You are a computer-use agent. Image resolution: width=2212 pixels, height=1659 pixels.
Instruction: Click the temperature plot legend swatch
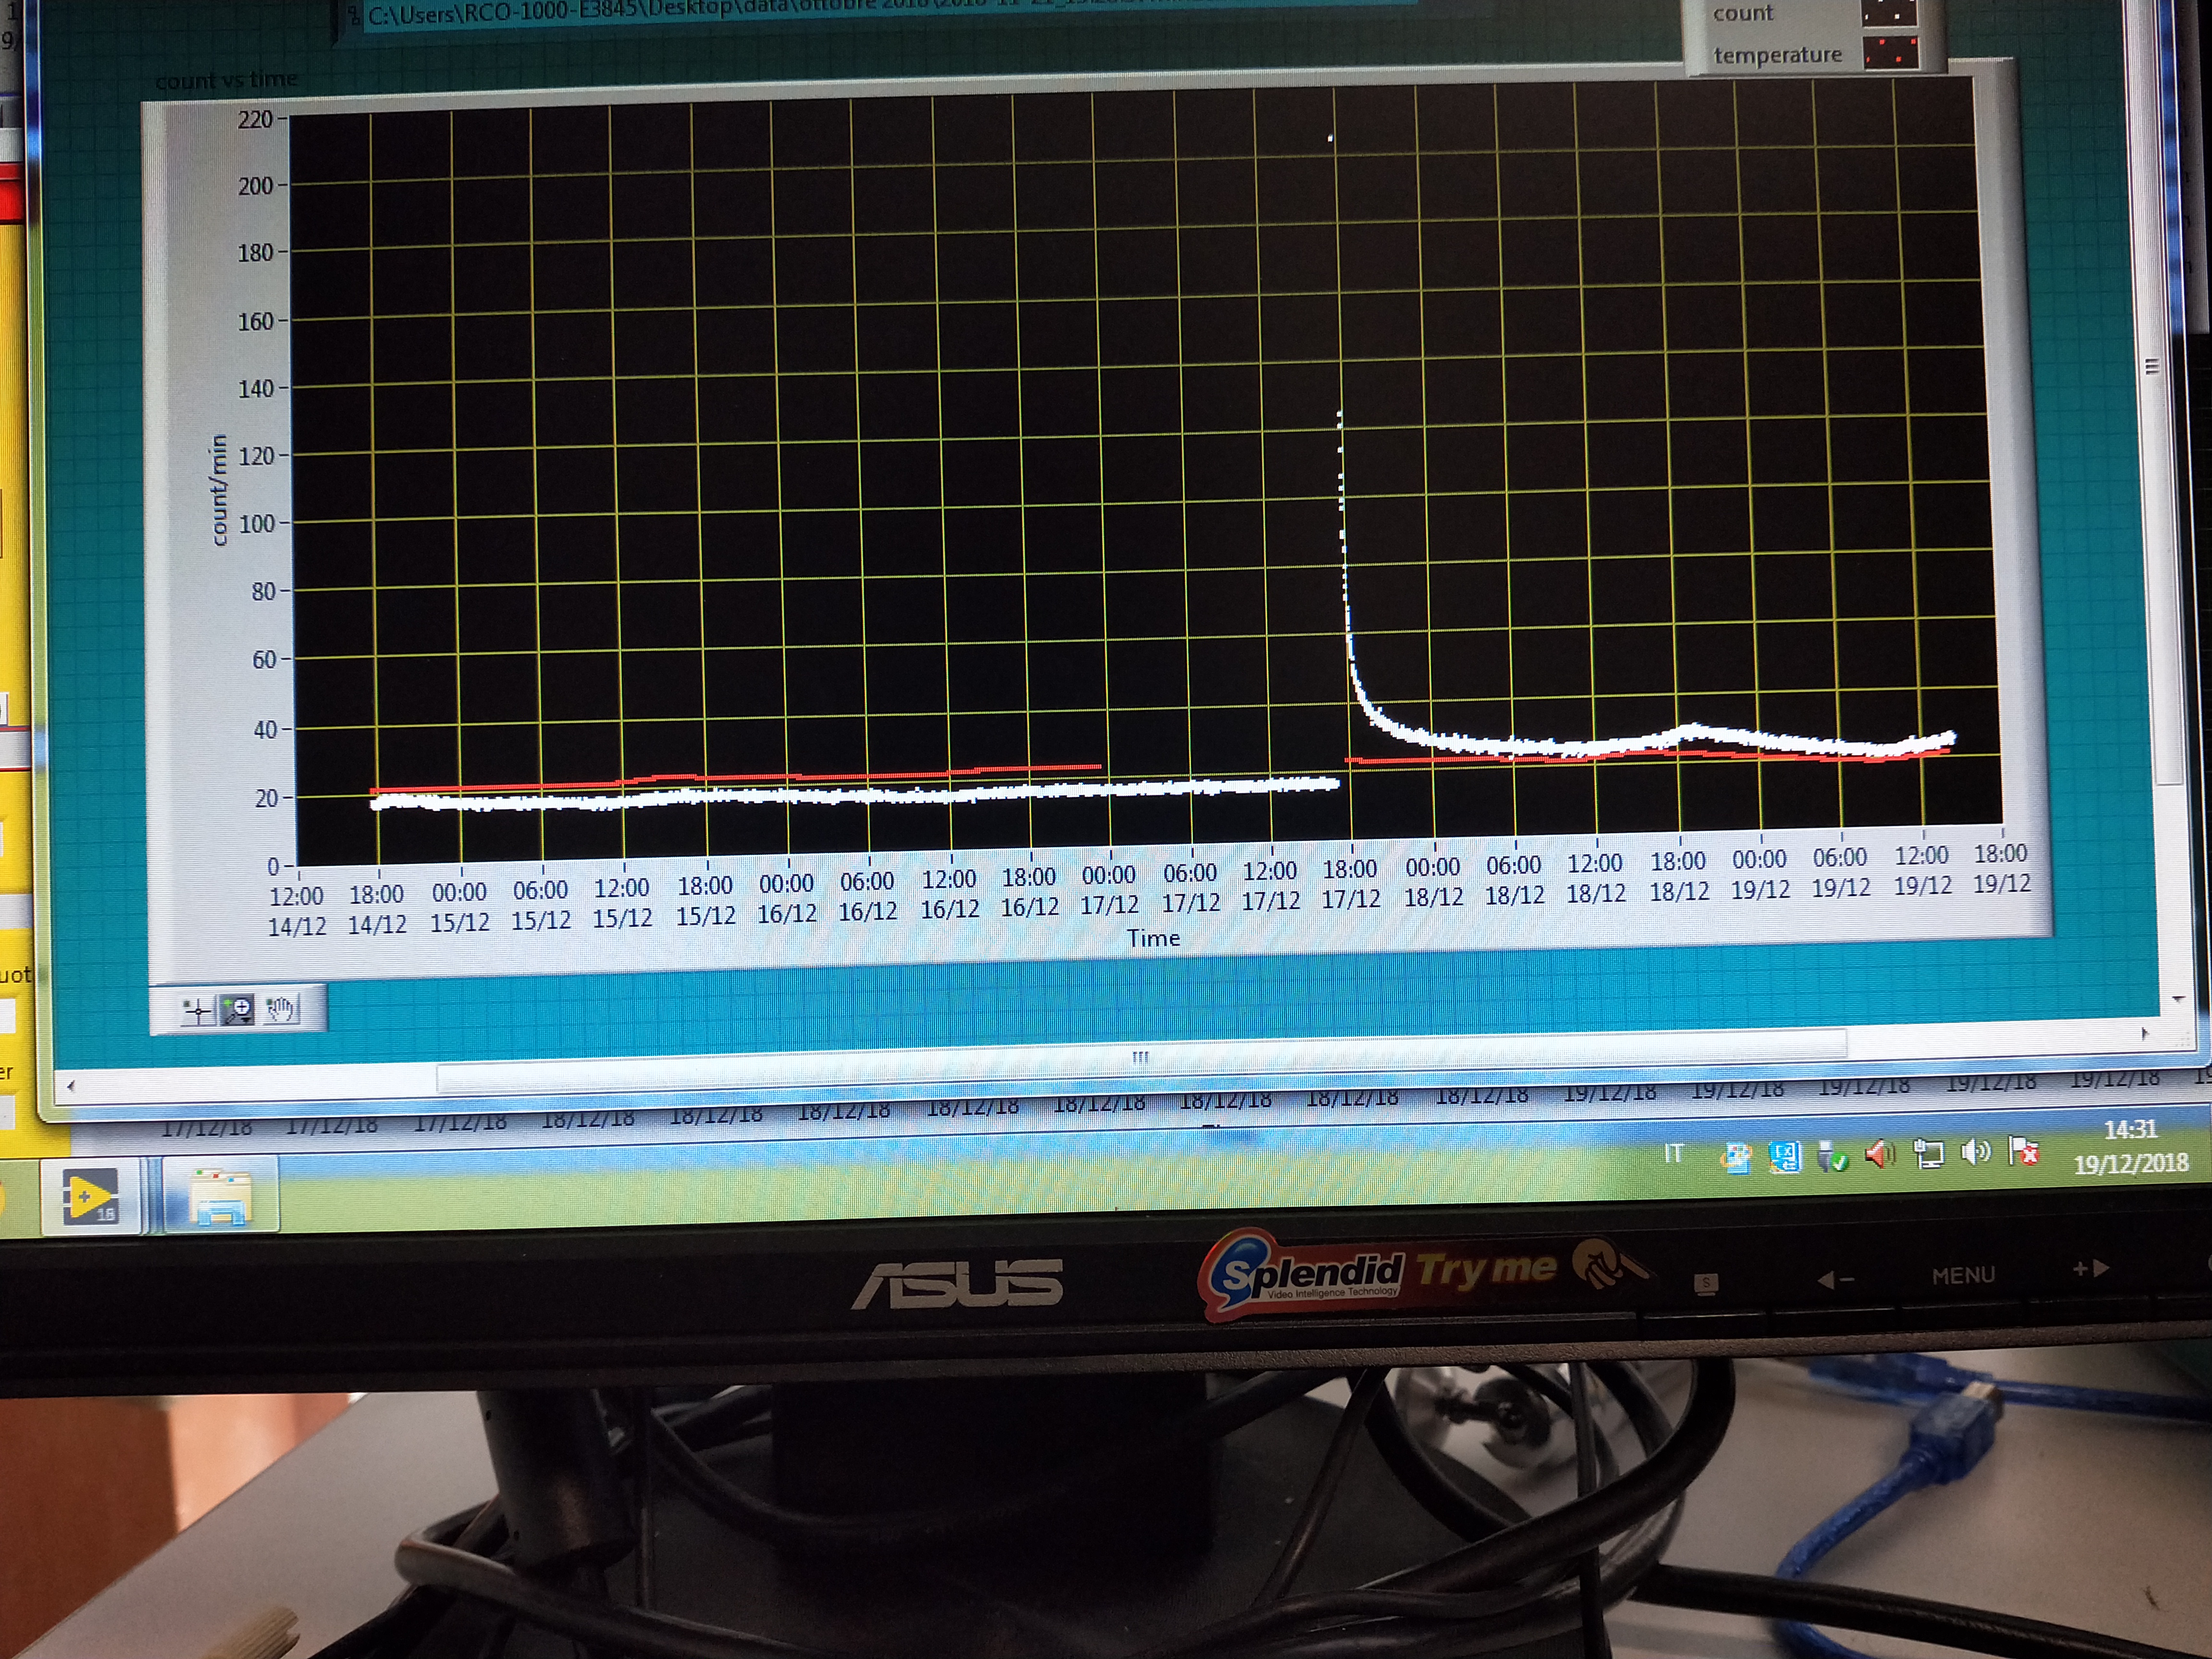pyautogui.click(x=1890, y=53)
